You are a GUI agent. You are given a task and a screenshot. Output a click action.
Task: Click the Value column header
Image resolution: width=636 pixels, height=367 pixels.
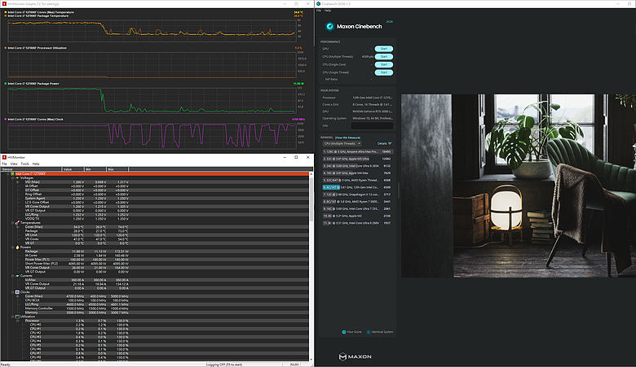[73, 169]
